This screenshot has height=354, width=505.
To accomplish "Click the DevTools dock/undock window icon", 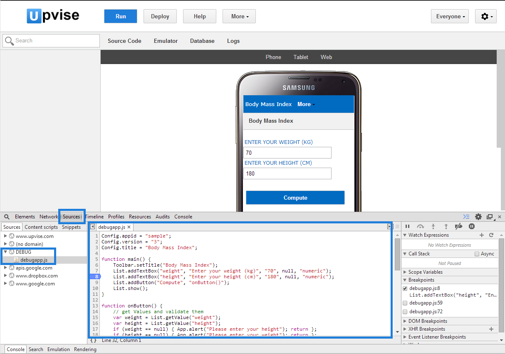I will click(490, 217).
